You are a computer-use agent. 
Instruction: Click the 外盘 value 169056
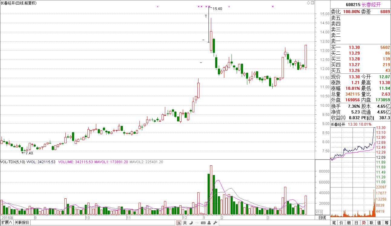pos(352,100)
